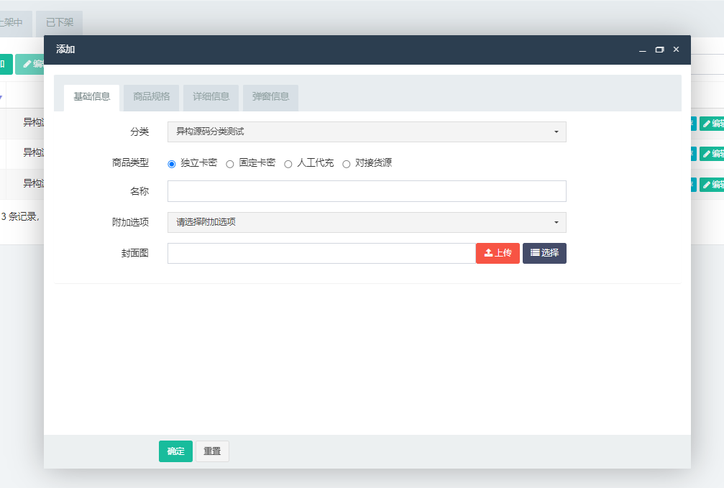Viewport: 724px width, 488px height.
Task: Select the 对接货源 radio button
Action: click(x=347, y=164)
